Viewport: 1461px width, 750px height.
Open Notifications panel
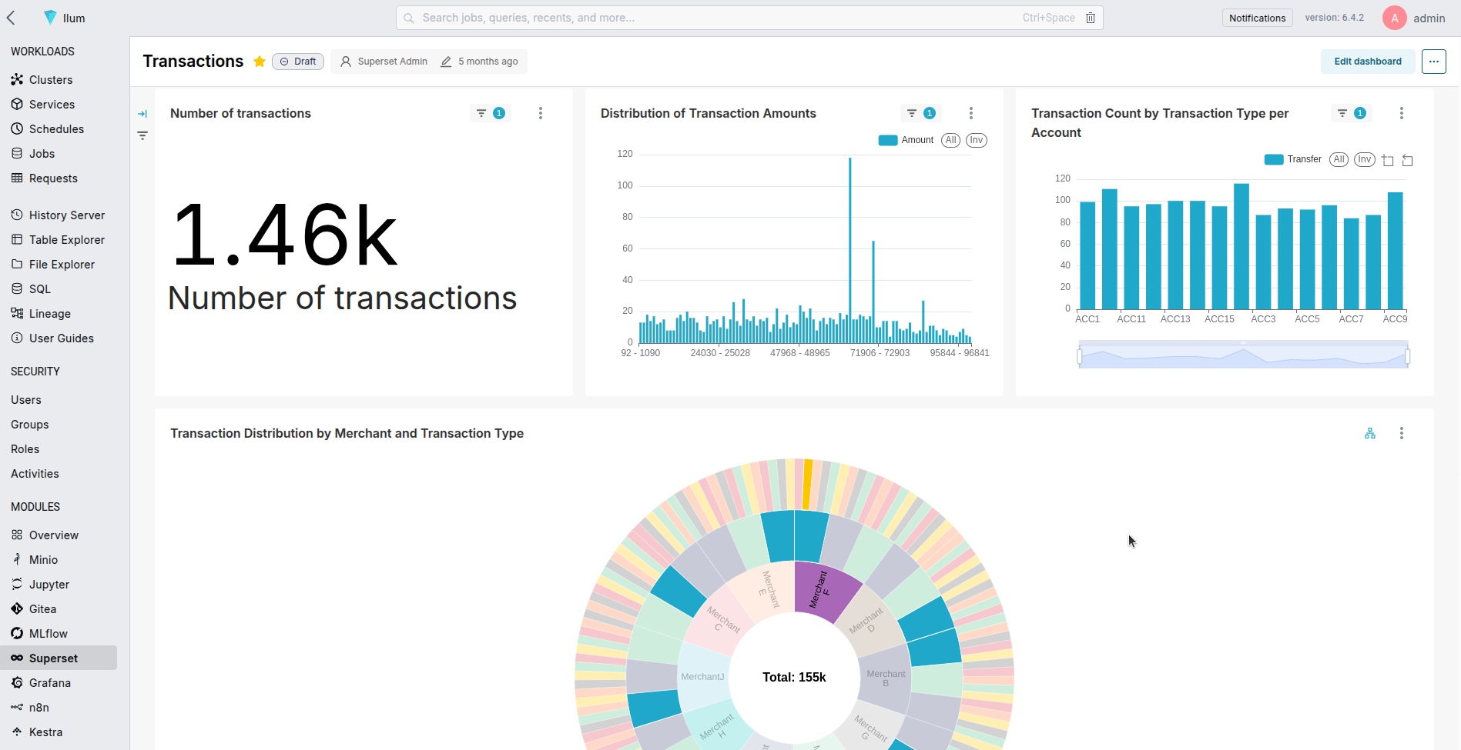pyautogui.click(x=1257, y=18)
